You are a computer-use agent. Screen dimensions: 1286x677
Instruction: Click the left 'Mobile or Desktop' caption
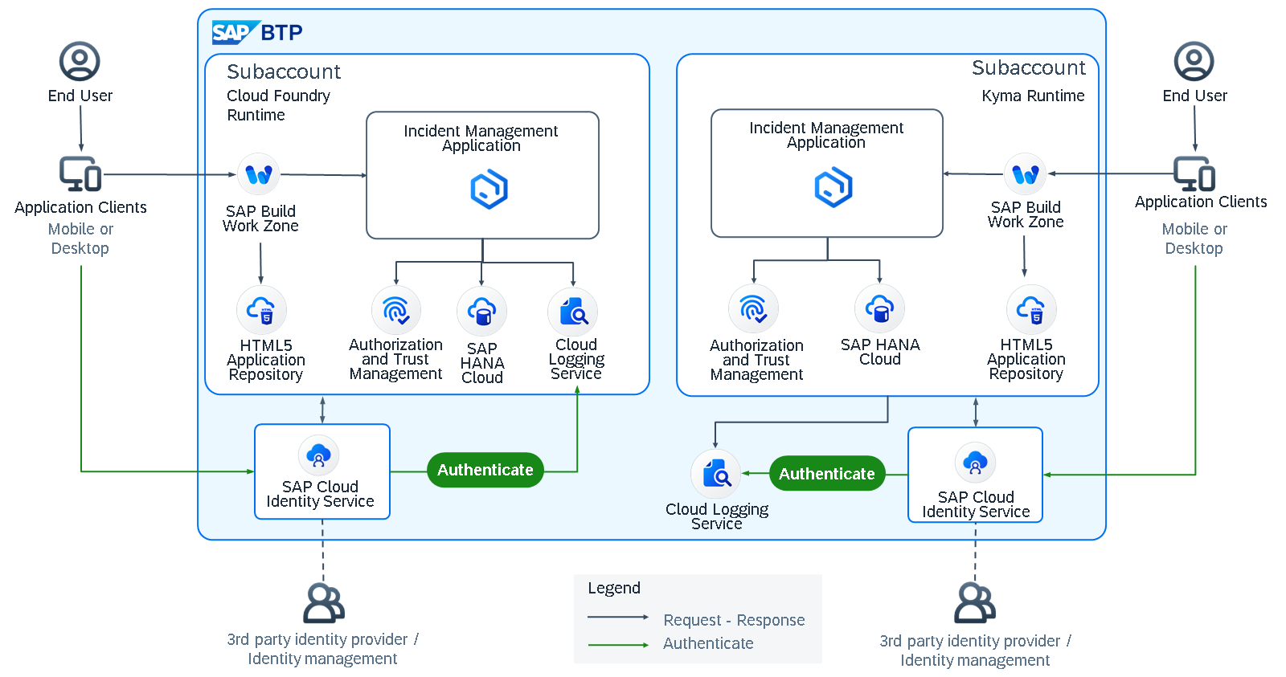80,239
